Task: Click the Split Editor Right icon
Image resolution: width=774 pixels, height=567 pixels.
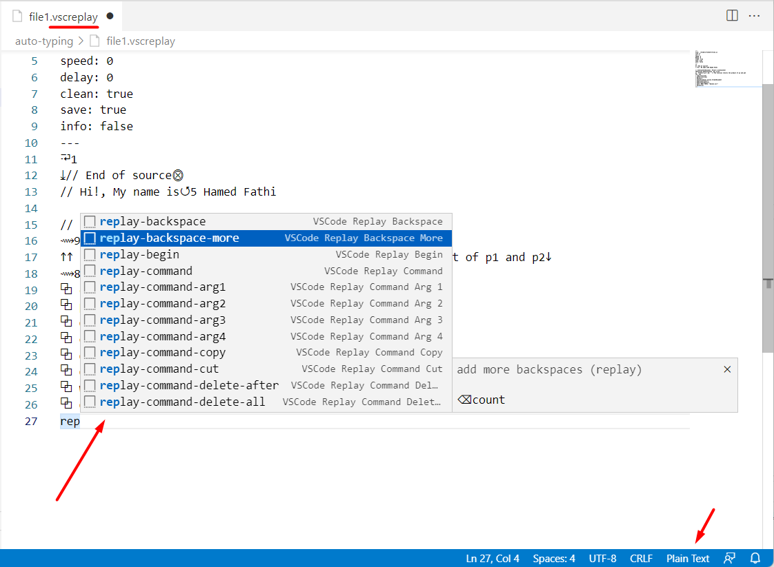Action: 732,16
